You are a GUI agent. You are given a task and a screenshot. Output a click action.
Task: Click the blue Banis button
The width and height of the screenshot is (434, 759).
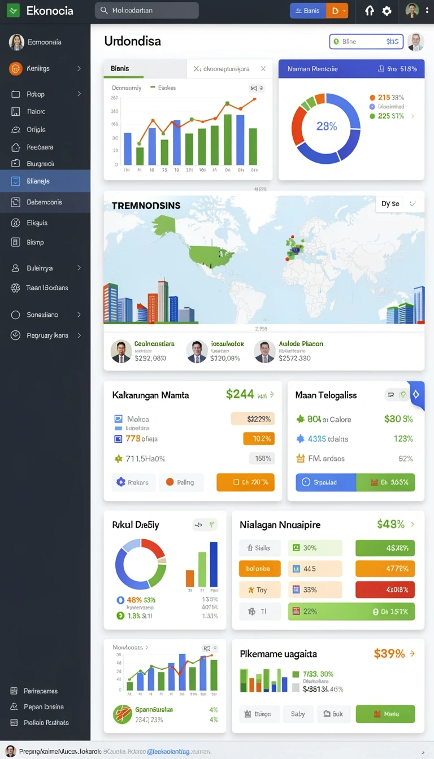coord(308,10)
